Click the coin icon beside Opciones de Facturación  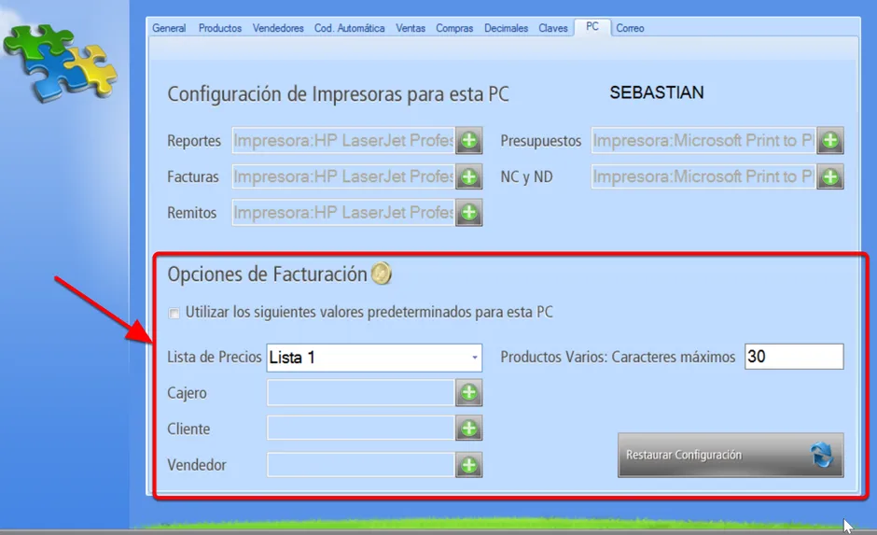coord(382,274)
